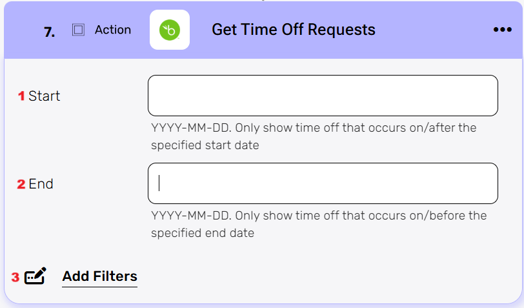524x308 pixels.
Task: Click the green BambooHR app icon
Action: pos(169,30)
